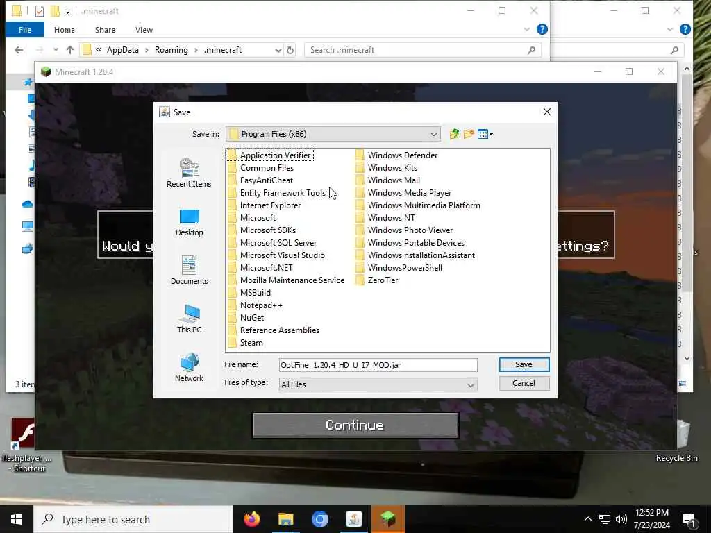The image size is (711, 533).
Task: Select the Mozilla Maintenance Service folder
Action: 286,280
